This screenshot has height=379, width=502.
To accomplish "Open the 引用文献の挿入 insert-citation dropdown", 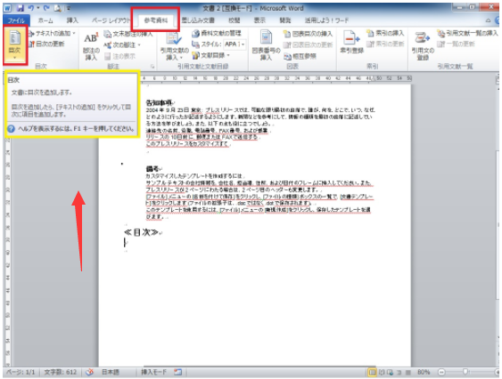I will (x=175, y=45).
